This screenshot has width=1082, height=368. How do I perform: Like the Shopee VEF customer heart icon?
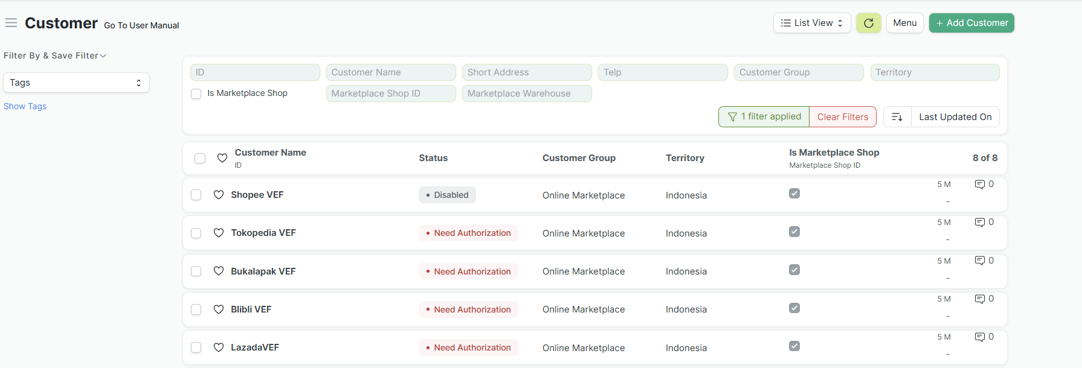(219, 195)
